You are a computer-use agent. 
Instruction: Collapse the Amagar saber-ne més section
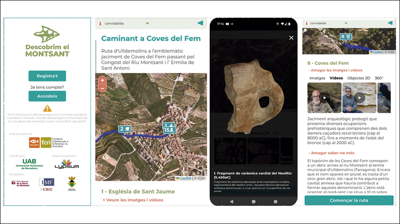(330, 153)
